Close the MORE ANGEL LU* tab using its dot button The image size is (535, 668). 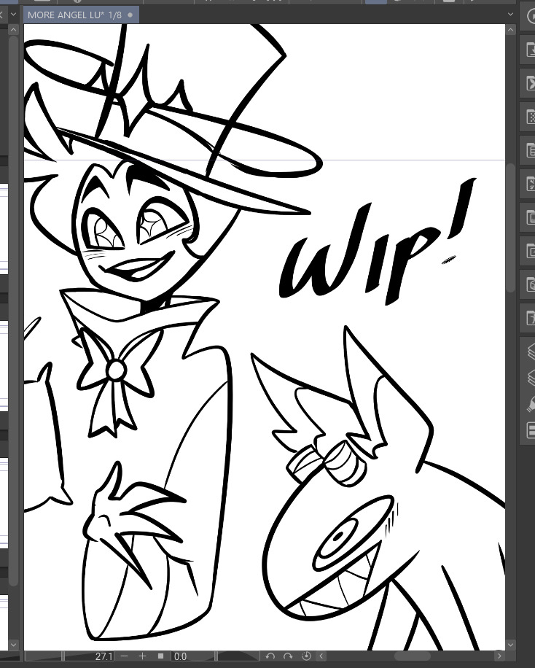coord(130,15)
